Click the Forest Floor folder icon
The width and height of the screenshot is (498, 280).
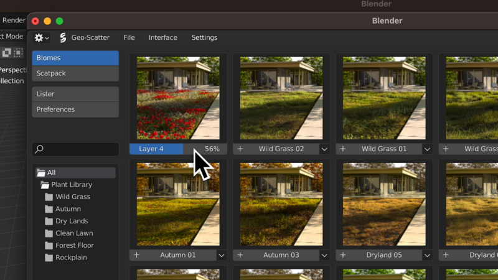(x=49, y=245)
